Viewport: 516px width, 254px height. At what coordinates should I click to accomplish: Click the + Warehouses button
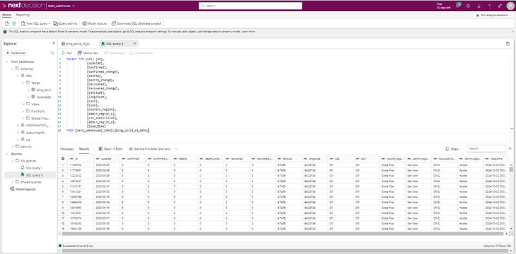[x=16, y=53]
